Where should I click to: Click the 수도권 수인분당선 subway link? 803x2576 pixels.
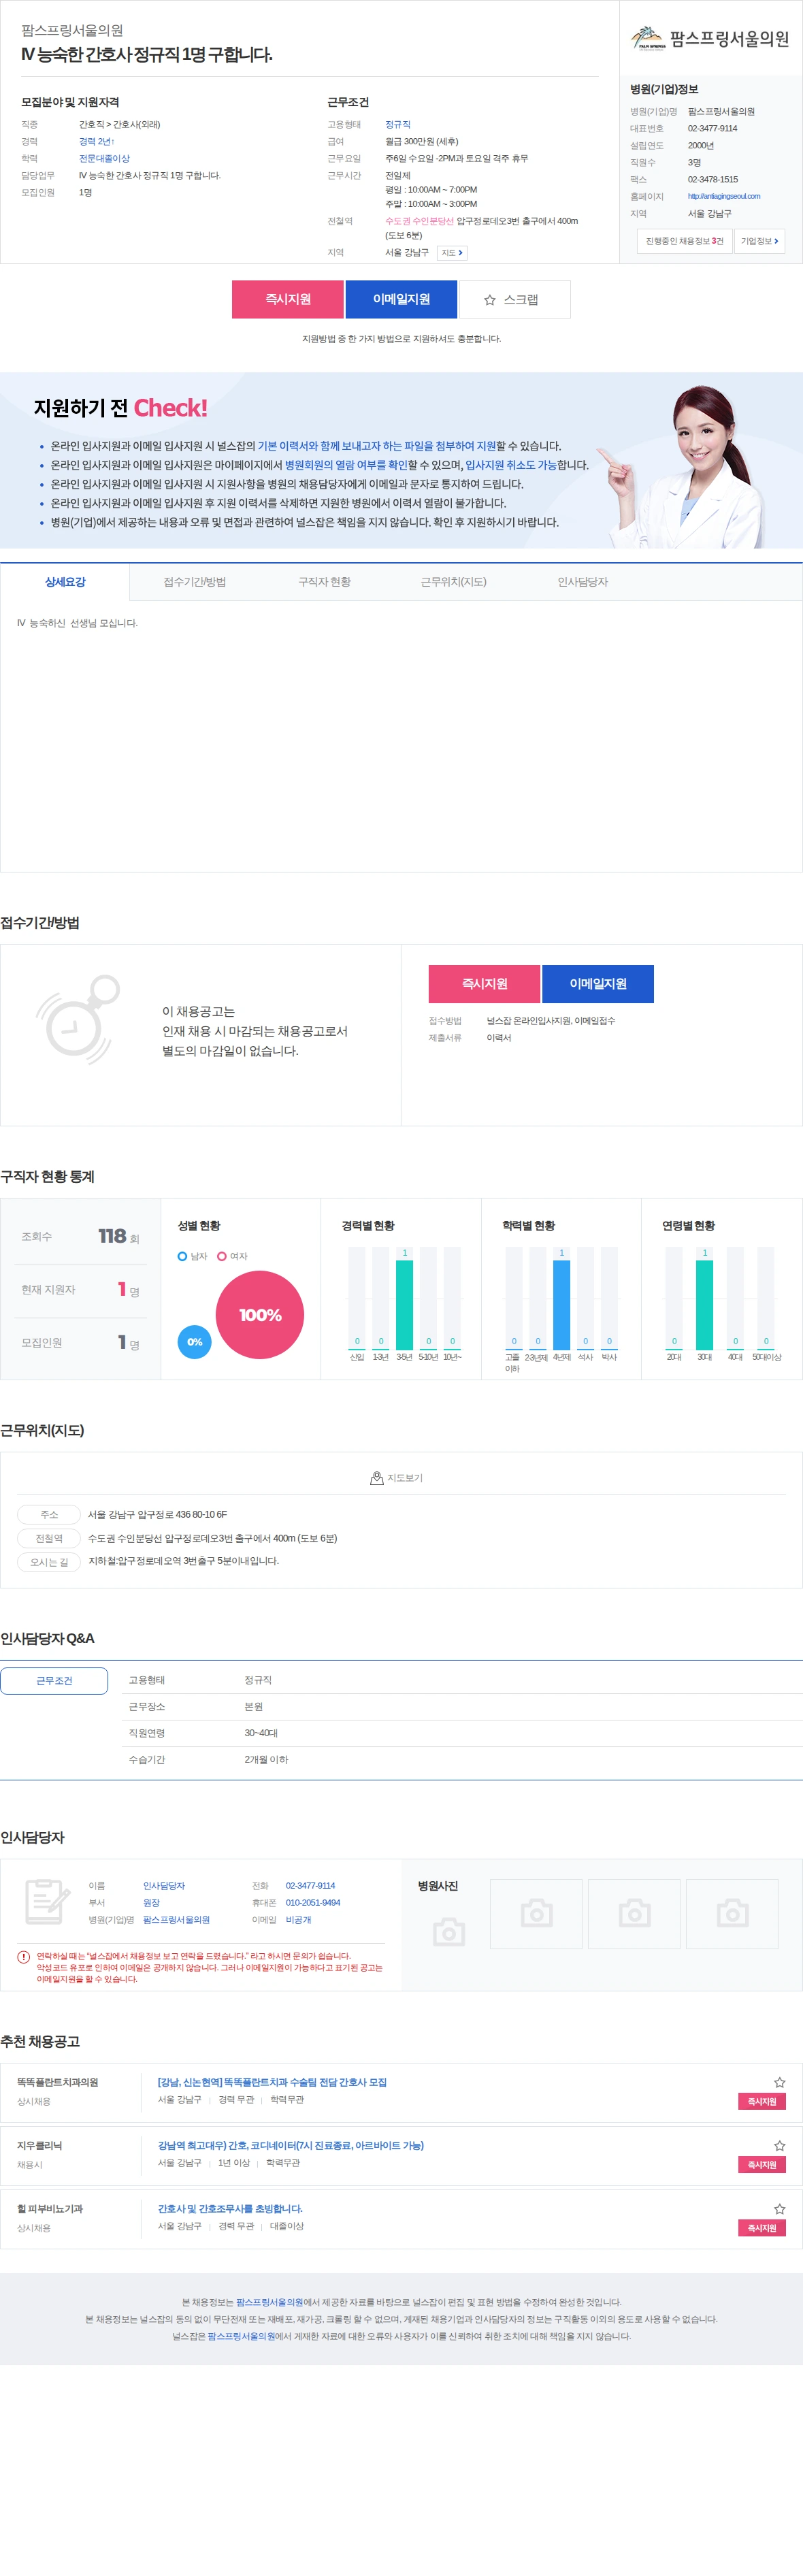tap(419, 221)
